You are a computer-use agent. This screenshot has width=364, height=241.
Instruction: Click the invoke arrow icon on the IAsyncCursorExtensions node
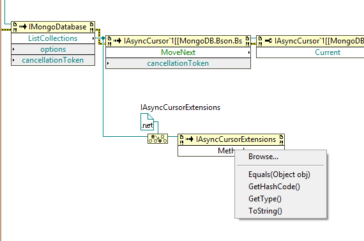coord(190,139)
